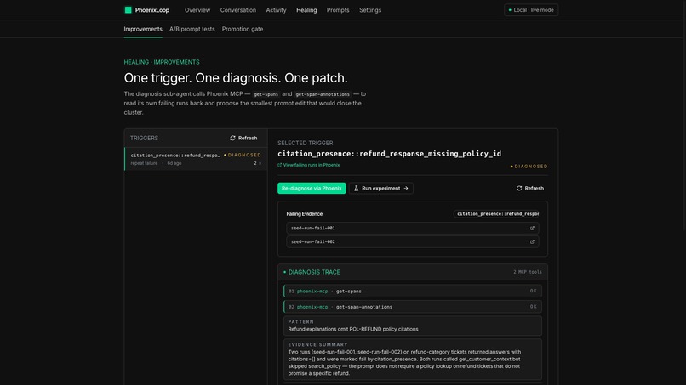Click the Pattern text about POL-REFUND citations
The width and height of the screenshot is (686, 385).
pos(353,330)
